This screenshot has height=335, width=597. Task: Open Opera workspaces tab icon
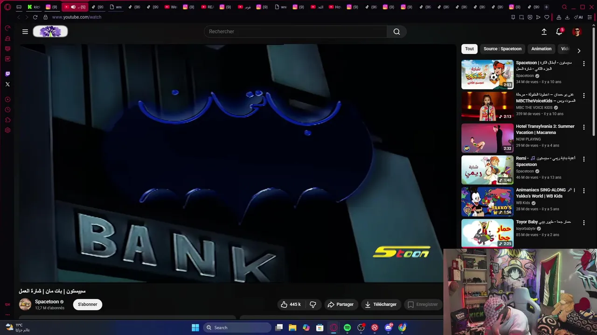(19, 7)
